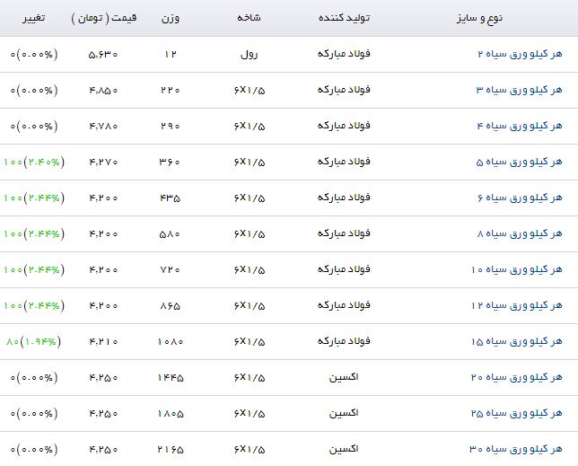
Task: Open the link هر کیلو ورق سیاه ۸
Action: click(520, 233)
